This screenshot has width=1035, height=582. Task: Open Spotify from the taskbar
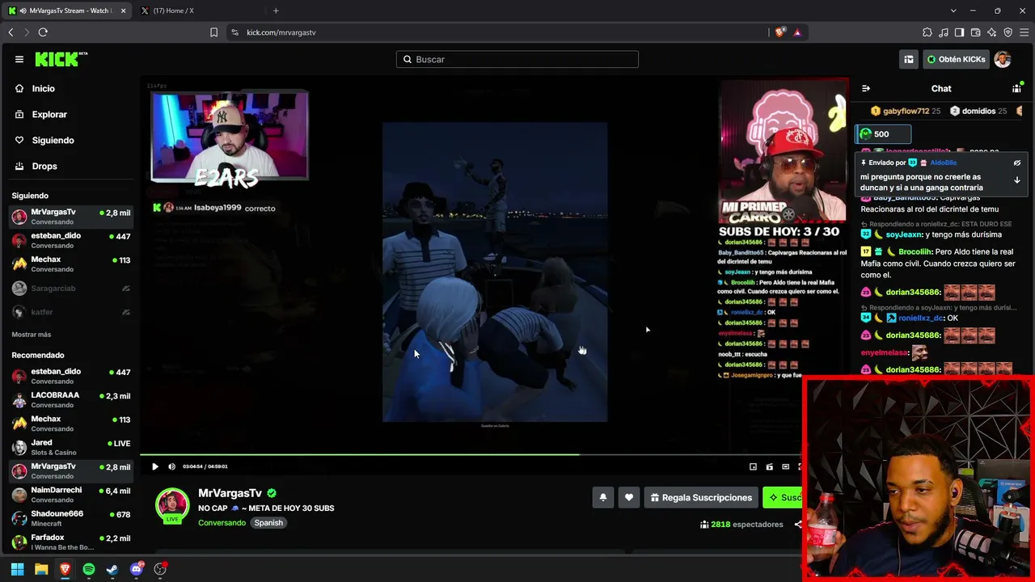click(x=89, y=569)
